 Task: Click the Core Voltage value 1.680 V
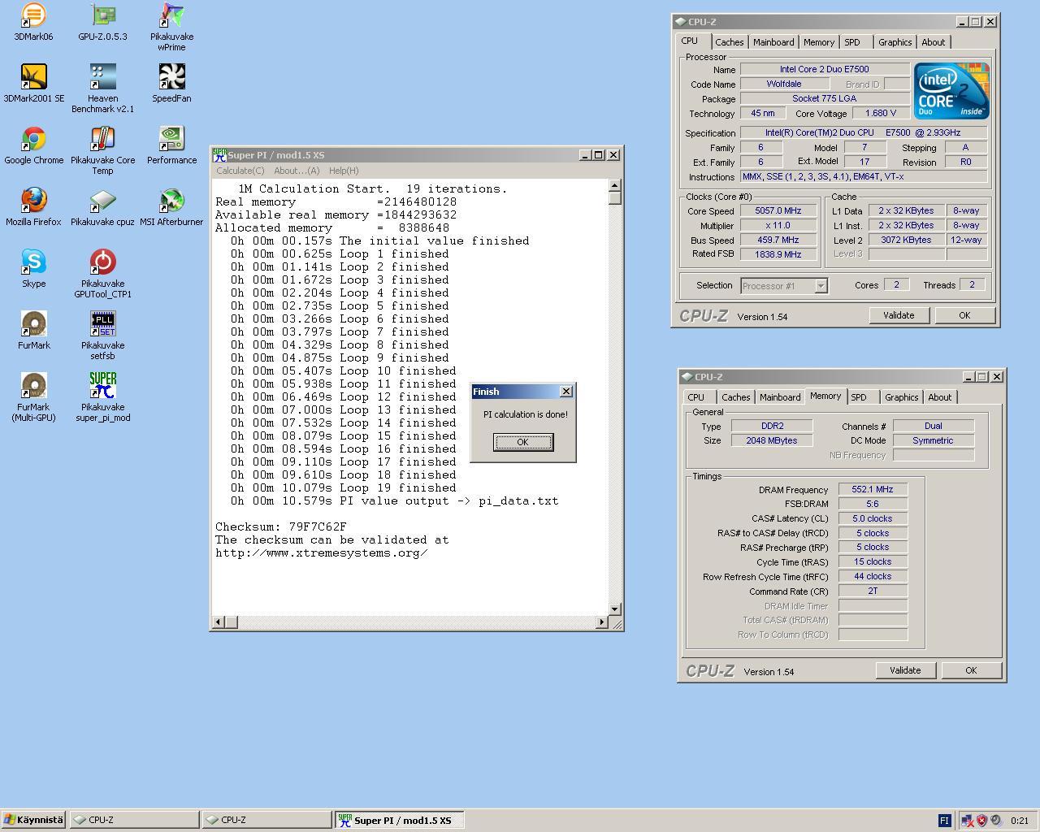click(881, 114)
